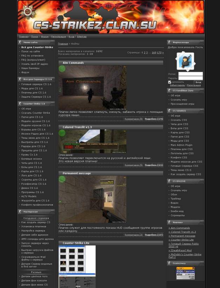
Task: Go to page 170 in pagination
Action: tap(159, 53)
